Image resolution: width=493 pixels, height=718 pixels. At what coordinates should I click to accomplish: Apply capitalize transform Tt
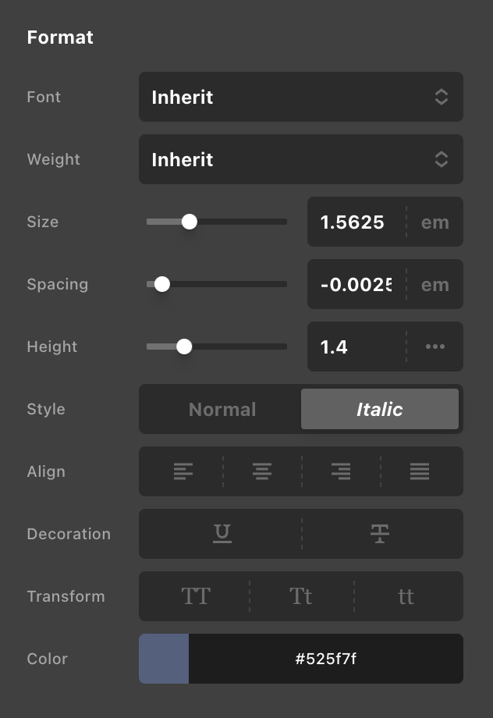[301, 596]
